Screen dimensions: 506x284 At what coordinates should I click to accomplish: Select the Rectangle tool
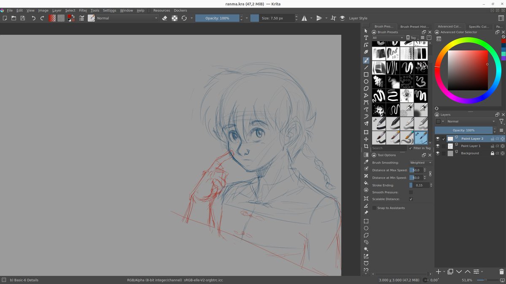(366, 74)
